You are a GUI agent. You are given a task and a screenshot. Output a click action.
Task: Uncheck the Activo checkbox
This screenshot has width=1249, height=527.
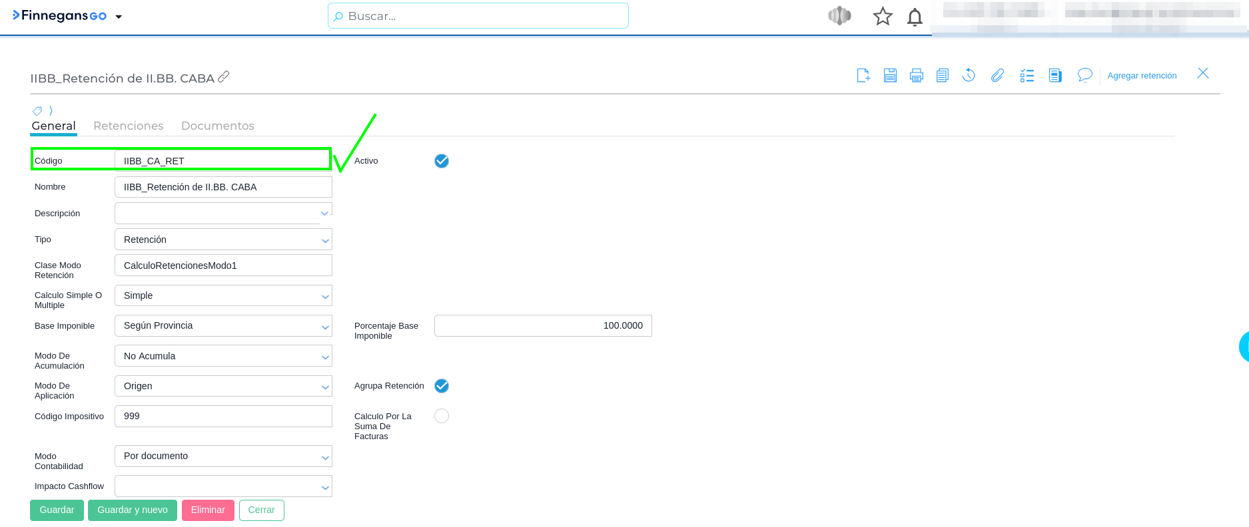pos(442,161)
